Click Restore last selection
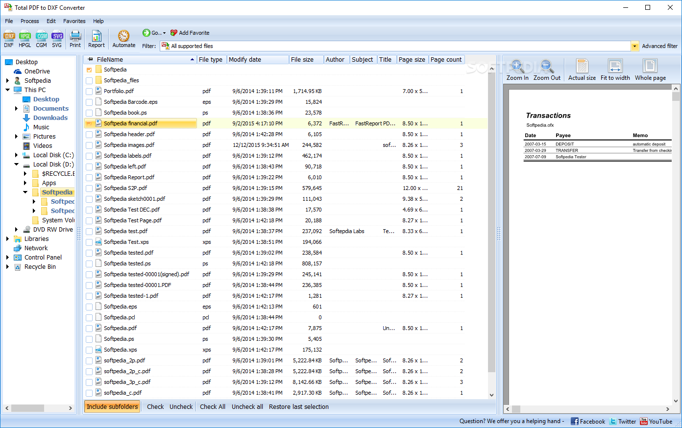 tap(299, 406)
